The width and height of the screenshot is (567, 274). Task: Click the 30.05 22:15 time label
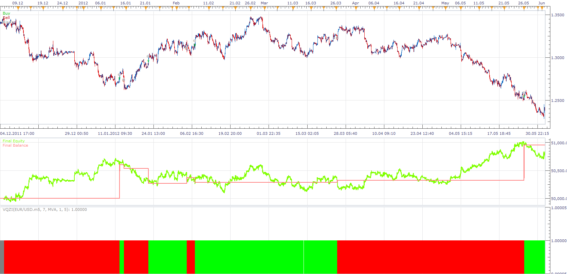(x=537, y=133)
